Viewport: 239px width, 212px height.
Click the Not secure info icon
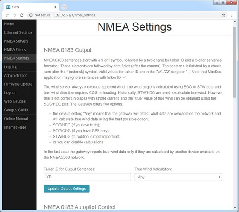pyautogui.click(x=31, y=15)
